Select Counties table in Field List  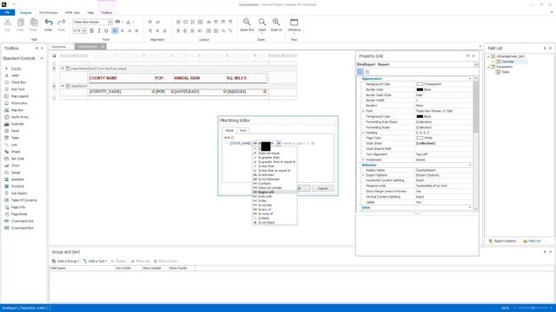(x=507, y=62)
